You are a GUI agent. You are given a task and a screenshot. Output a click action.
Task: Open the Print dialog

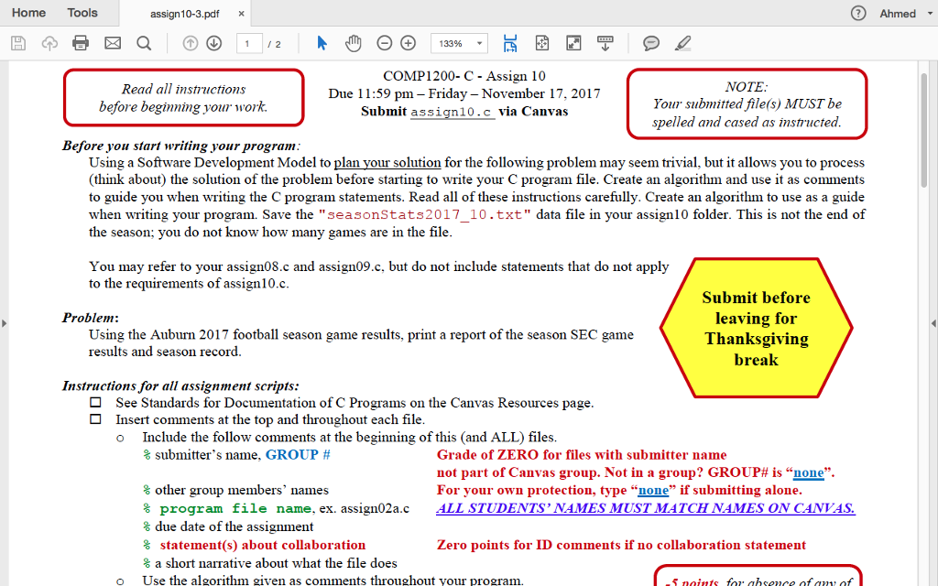[x=78, y=42]
